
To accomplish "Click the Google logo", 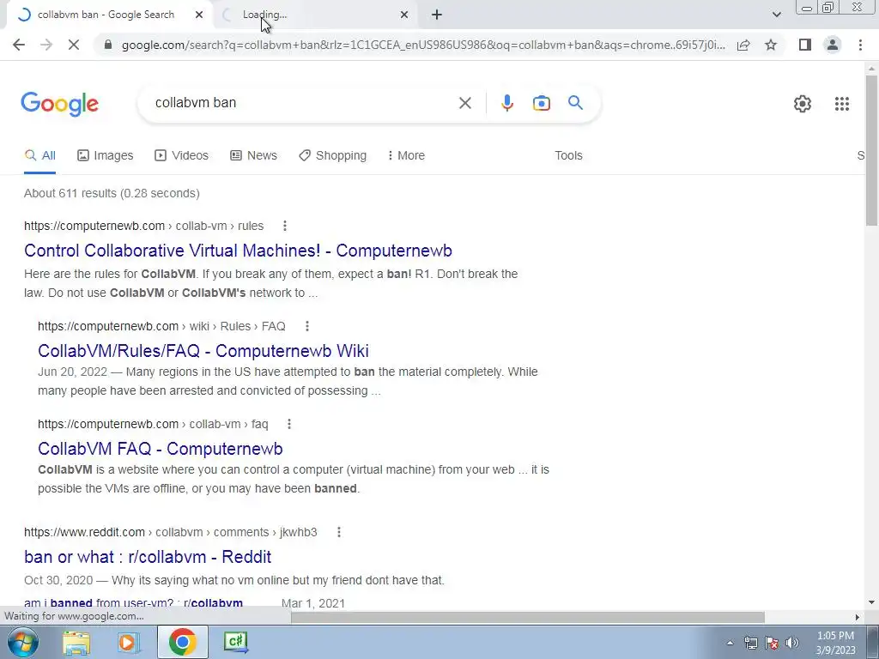I will pos(59,104).
